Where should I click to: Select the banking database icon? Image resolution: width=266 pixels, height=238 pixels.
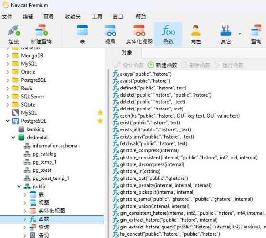(x=21, y=129)
